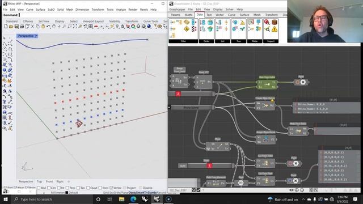Click the red 2 slider handle
Image resolution: width=363 pixels, height=204 pixels.
pos(178,93)
